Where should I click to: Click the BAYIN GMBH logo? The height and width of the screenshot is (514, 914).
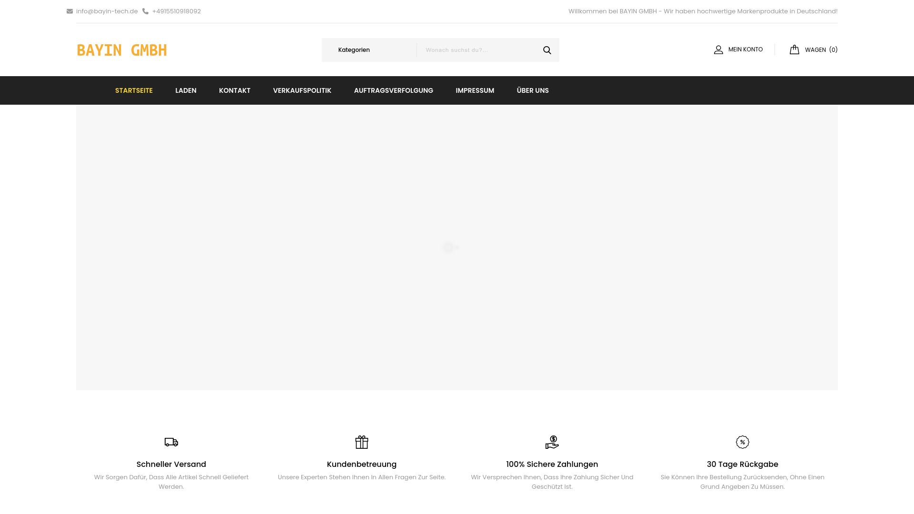tap(122, 50)
